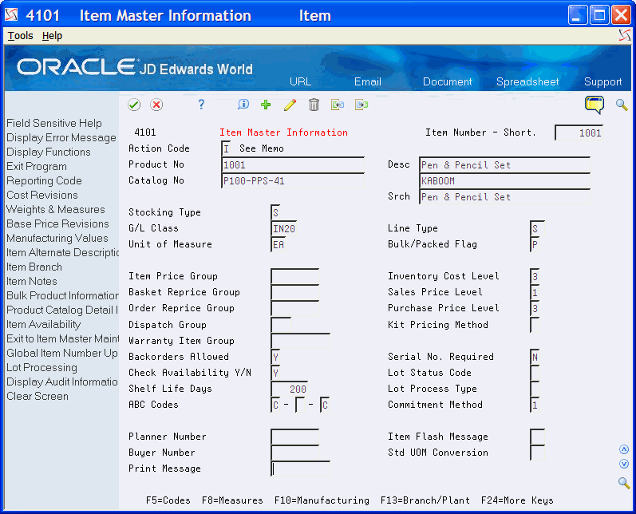Click the G/L Class field
This screenshot has width=636, height=514.
tap(283, 228)
